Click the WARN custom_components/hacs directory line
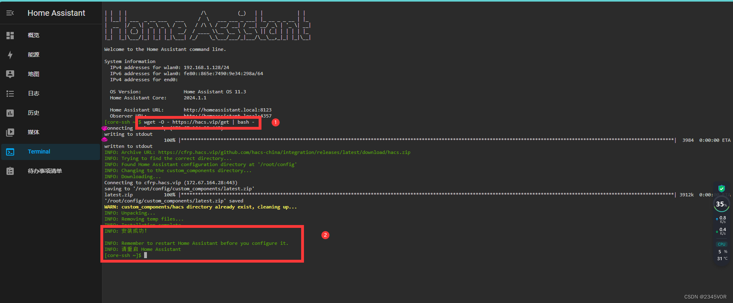Screen dimensions: 733x303 [201, 207]
